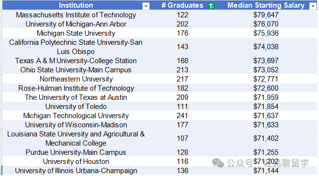The width and height of the screenshot is (319, 176).
Task: Click the University of Michigan-Ann Arbor cell
Action: click(x=76, y=24)
